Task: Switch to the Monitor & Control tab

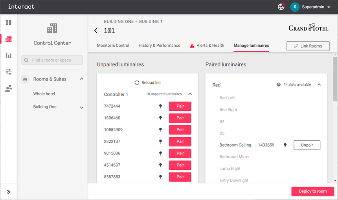Action: (113, 46)
